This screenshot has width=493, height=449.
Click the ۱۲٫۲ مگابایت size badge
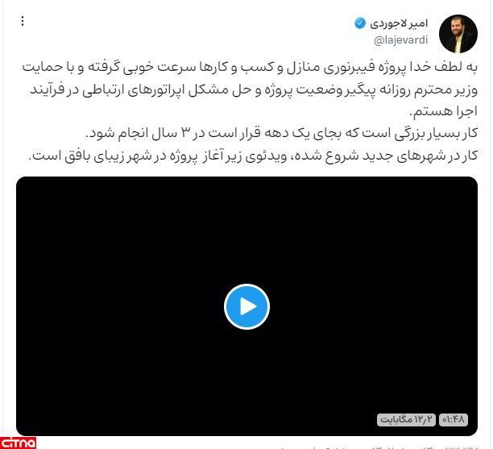coord(406,419)
